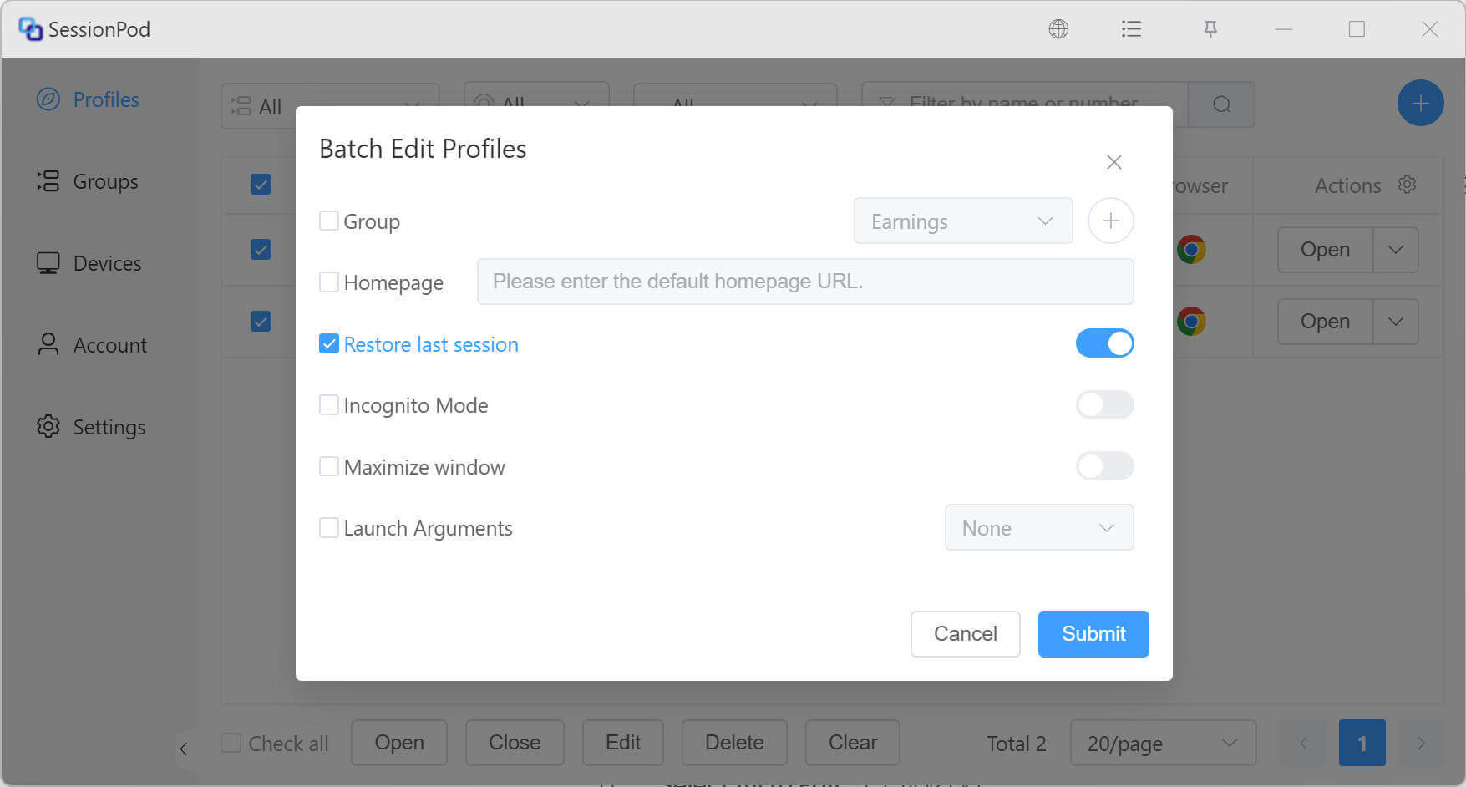Screen dimensions: 1466x787
Task: Open the Groups section
Action: (x=88, y=181)
